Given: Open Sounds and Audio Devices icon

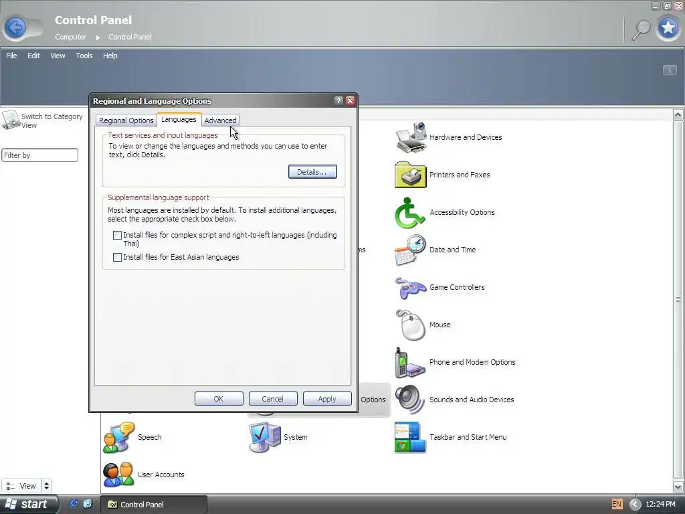Looking at the screenshot, I should [x=410, y=400].
